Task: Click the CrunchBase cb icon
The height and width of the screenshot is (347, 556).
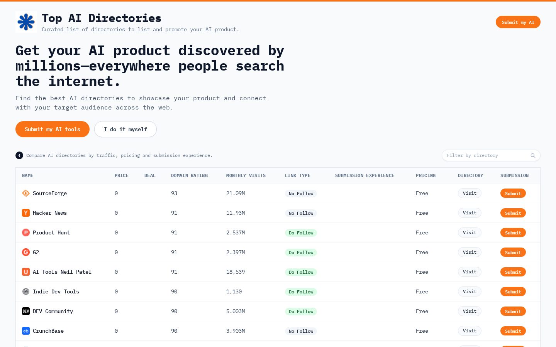Action: 26,331
